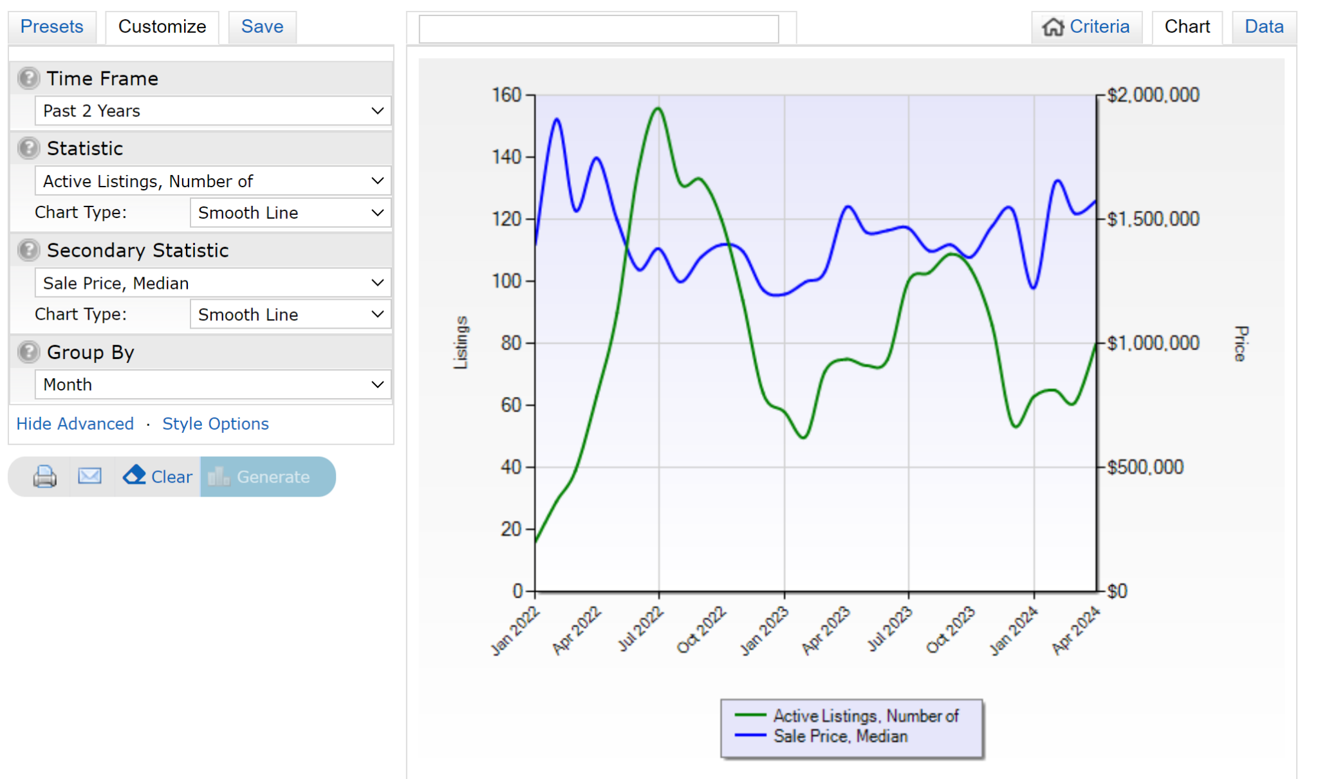Open the Group By Month dropdown
1318x779 pixels.
[x=212, y=384]
